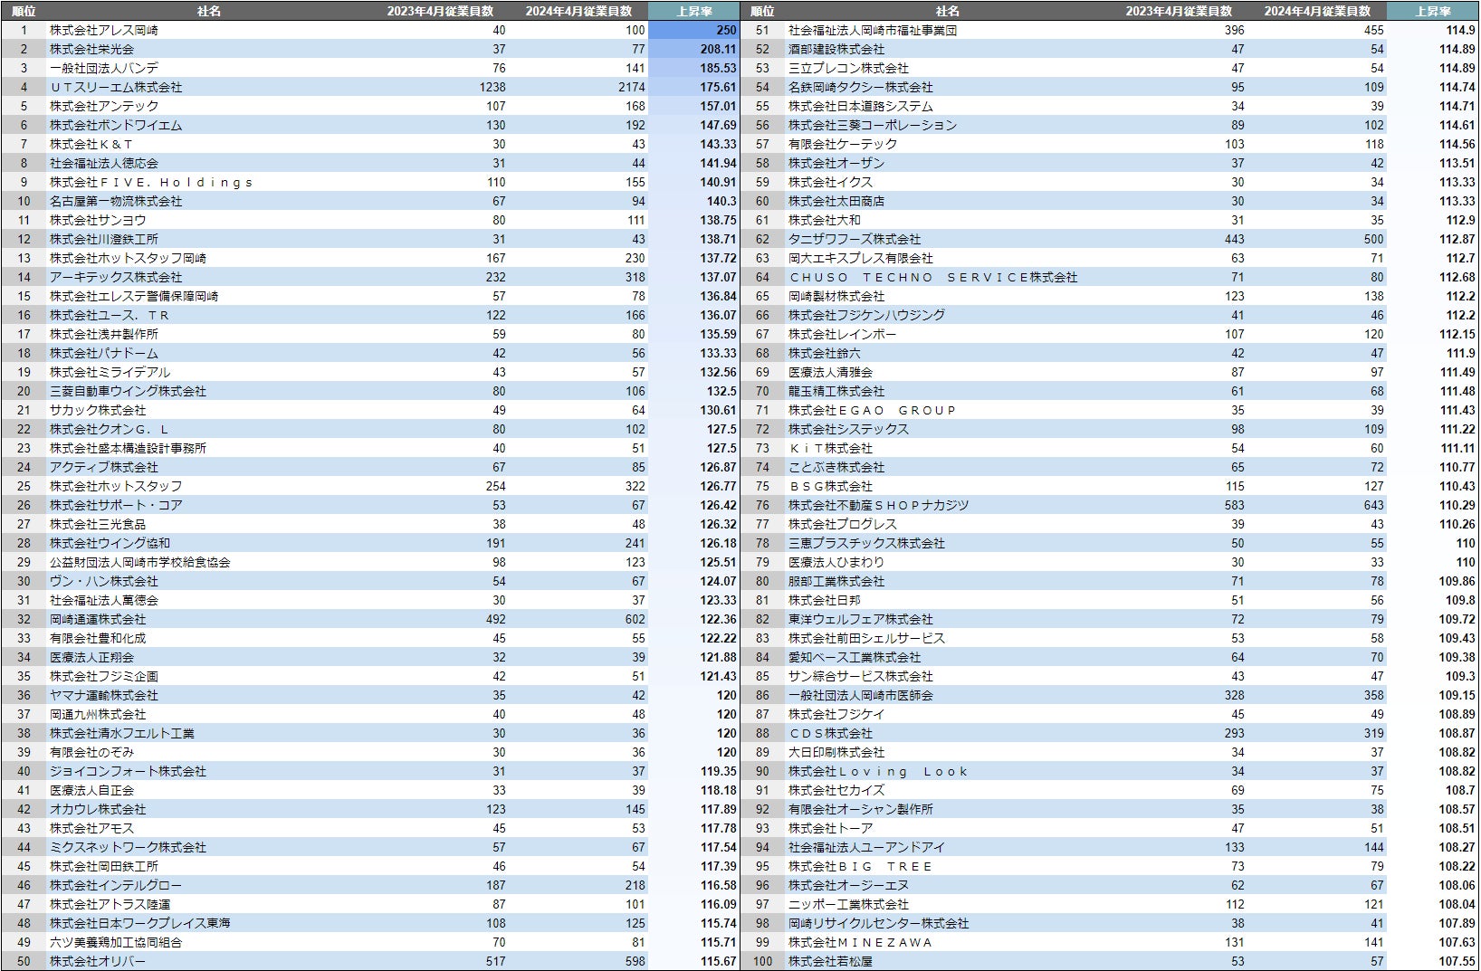
Task: Select 名鉄岡崎タクシー株式会社 entry
Action: tap(861, 87)
